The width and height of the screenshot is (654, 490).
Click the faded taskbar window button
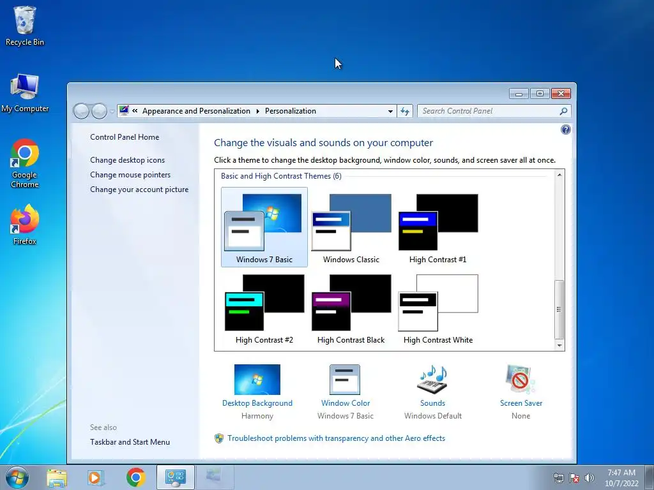tap(214, 477)
